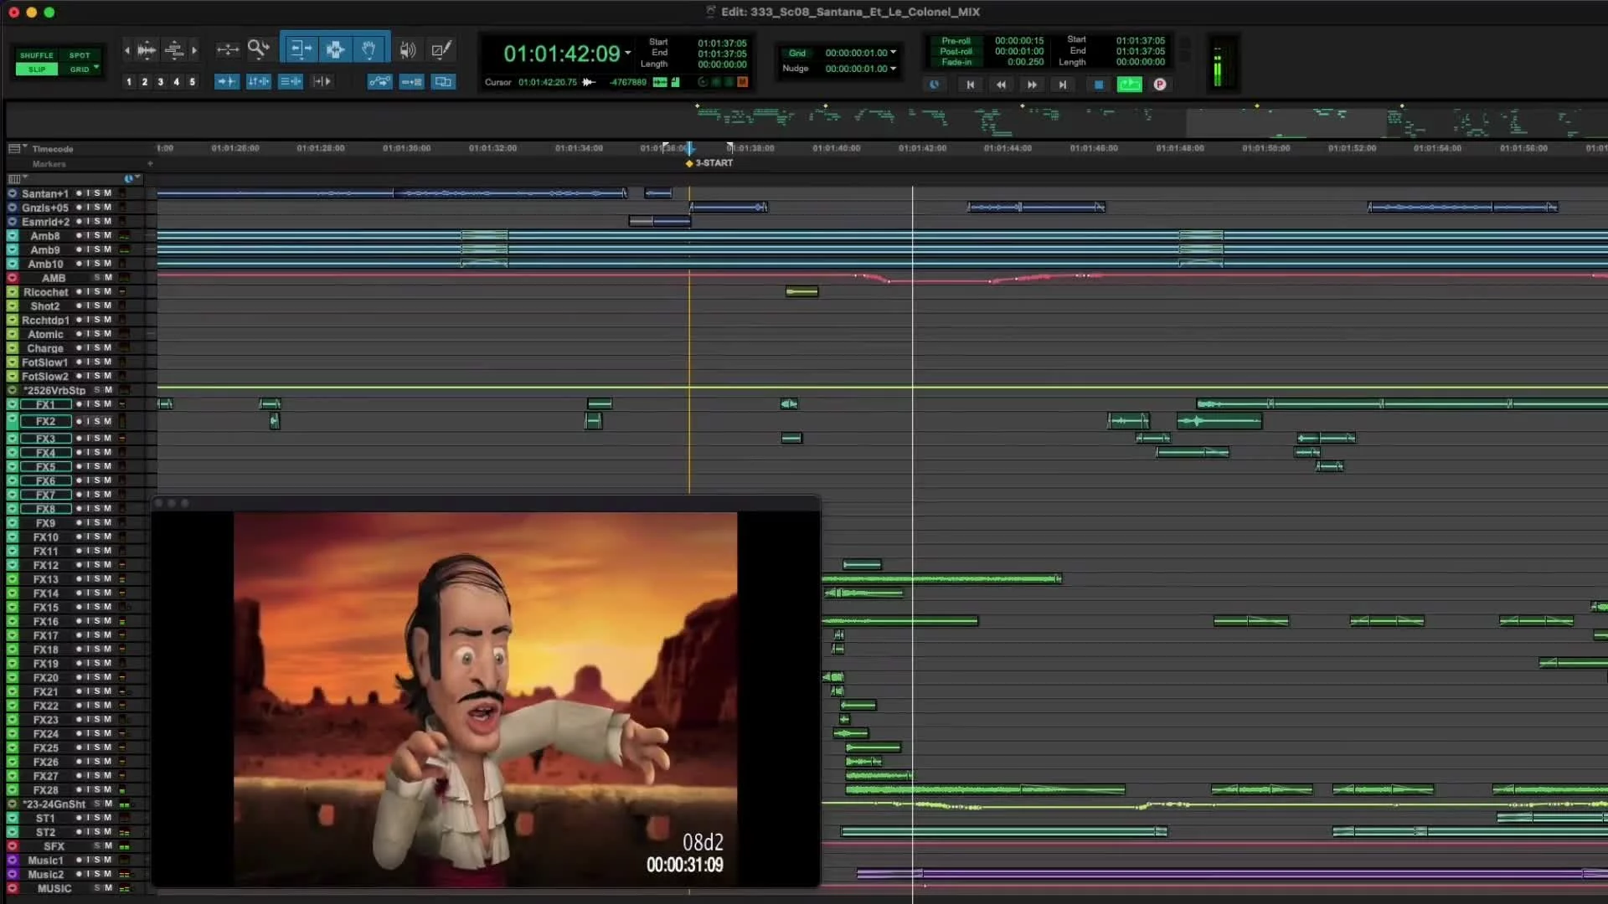Click the 3-START marker on the ruler
Image resolution: width=1608 pixels, height=904 pixels.
pos(709,163)
